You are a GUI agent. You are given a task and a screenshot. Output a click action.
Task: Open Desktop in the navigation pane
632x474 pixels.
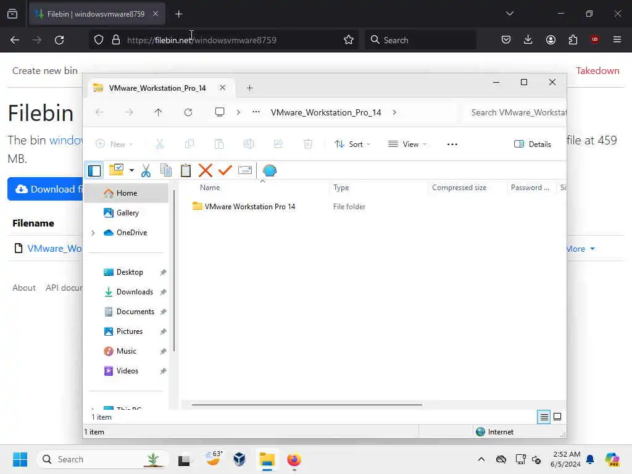[x=130, y=272]
